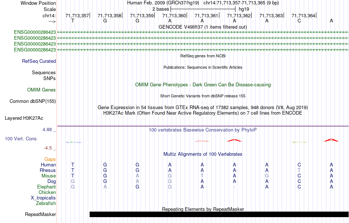Click the C base in reference sequence row
Screen dimensions: 349x223
(299, 21)
